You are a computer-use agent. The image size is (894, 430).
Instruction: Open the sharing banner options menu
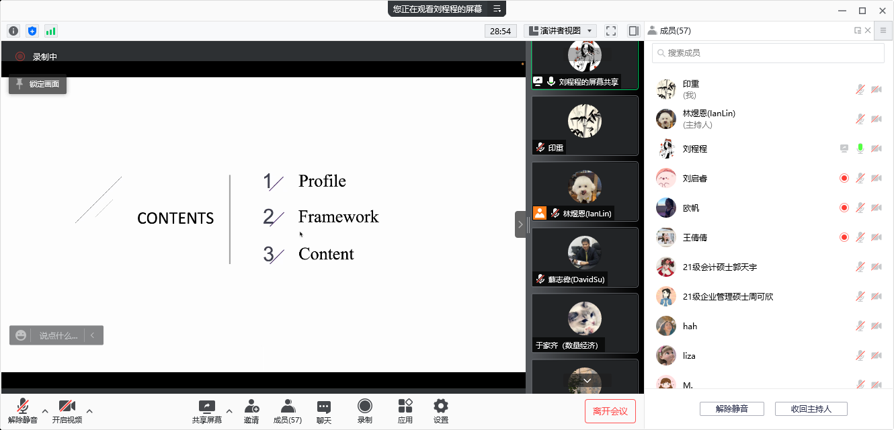pyautogui.click(x=497, y=9)
